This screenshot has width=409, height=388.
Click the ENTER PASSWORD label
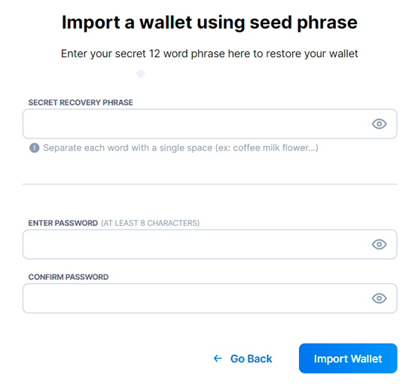tap(63, 223)
